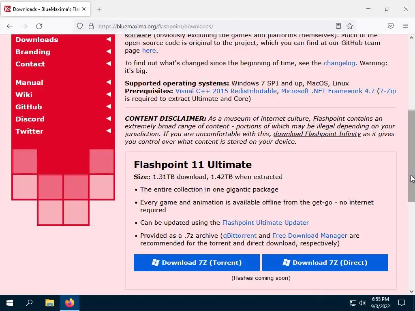The width and height of the screenshot is (415, 311).
Task: Click the address bar URL field
Action: (x=214, y=26)
